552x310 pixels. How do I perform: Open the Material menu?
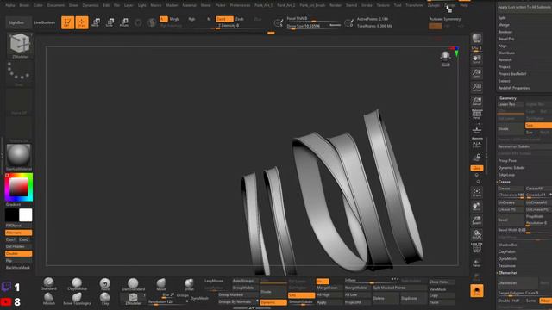pos(189,5)
